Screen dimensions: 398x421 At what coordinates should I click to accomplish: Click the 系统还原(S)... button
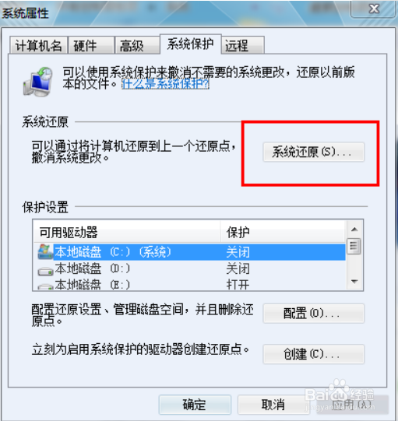tap(314, 152)
